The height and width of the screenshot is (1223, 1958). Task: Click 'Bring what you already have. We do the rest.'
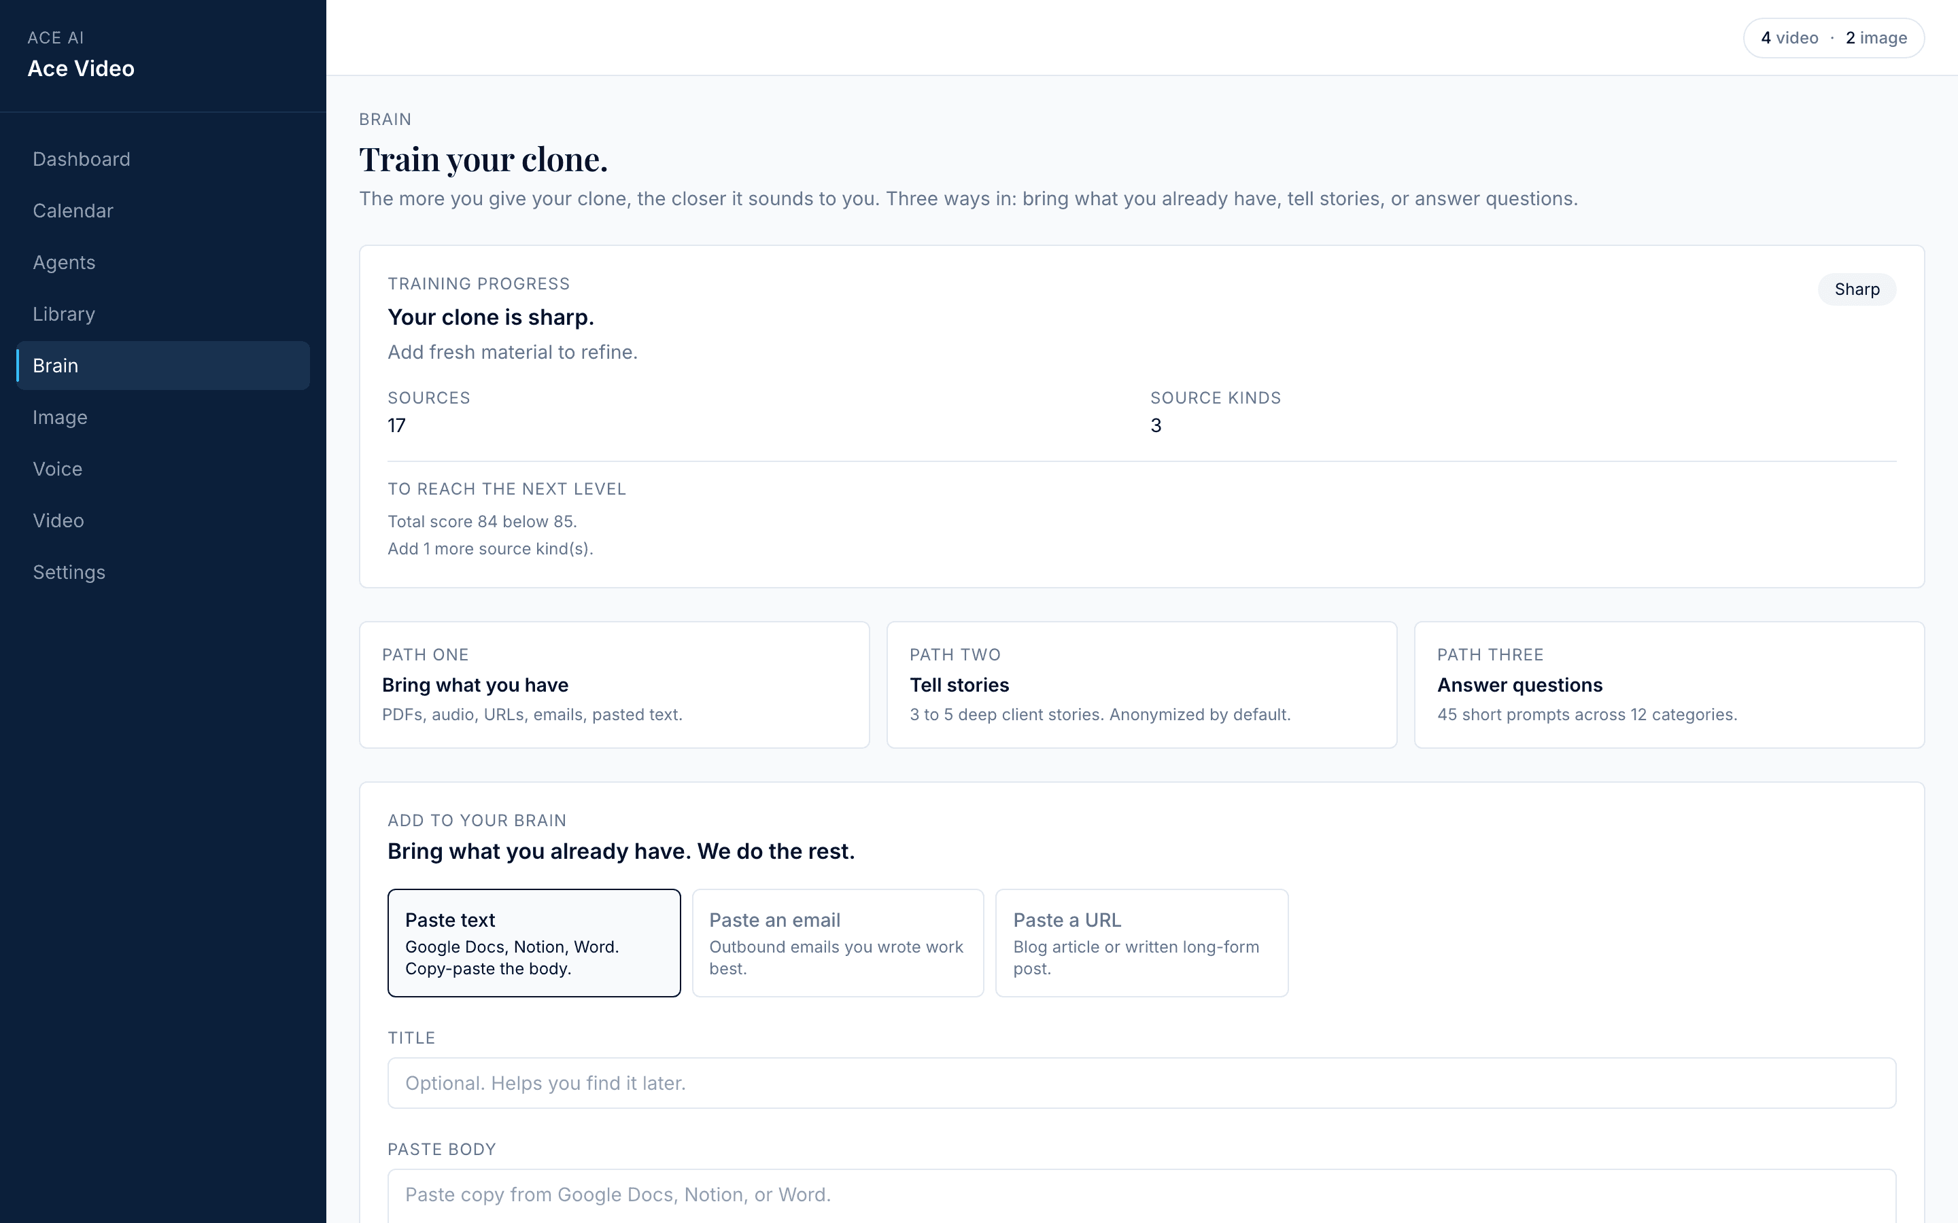pos(621,852)
